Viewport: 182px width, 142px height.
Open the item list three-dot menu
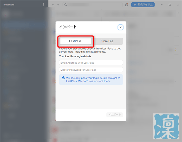178,14
